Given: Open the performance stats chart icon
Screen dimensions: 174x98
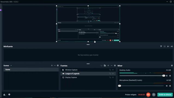Looking at the screenshot, I should (x=4, y=95).
